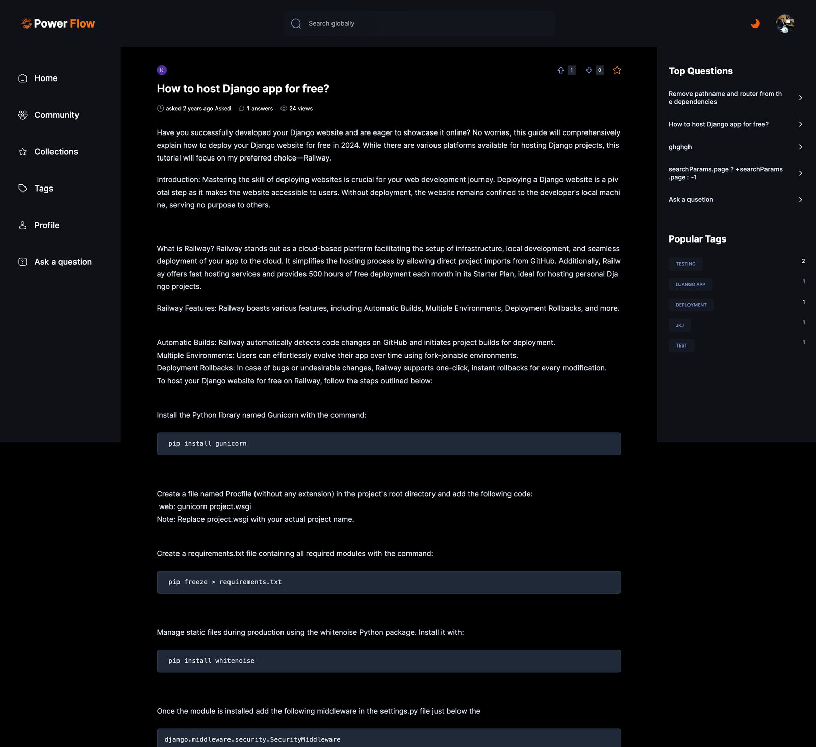Image resolution: width=816 pixels, height=747 pixels.
Task: Click the pip install gunicorn code block
Action: tap(389, 444)
